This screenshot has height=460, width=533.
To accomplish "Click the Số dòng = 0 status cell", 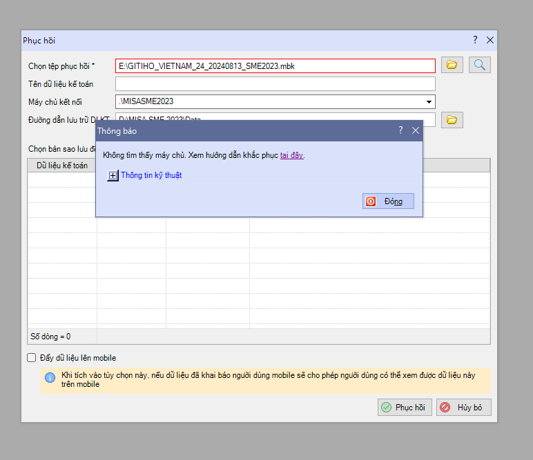I will point(62,337).
